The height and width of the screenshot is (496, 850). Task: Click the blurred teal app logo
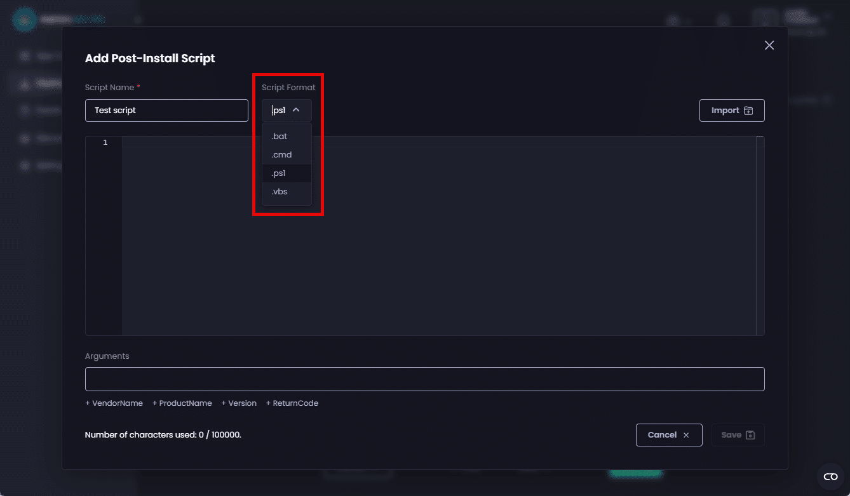[24, 20]
